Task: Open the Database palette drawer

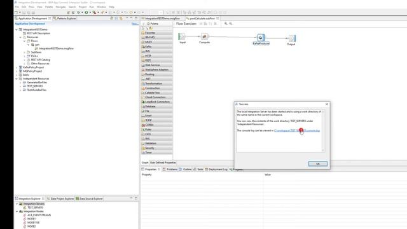Action: click(x=157, y=106)
